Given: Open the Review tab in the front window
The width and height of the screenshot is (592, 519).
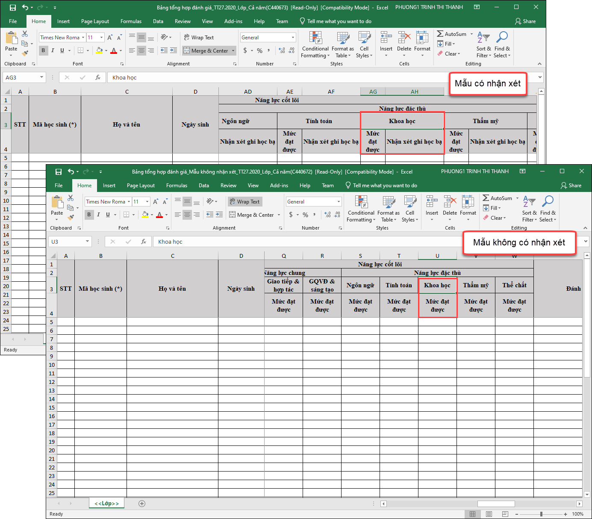Looking at the screenshot, I should 228,186.
